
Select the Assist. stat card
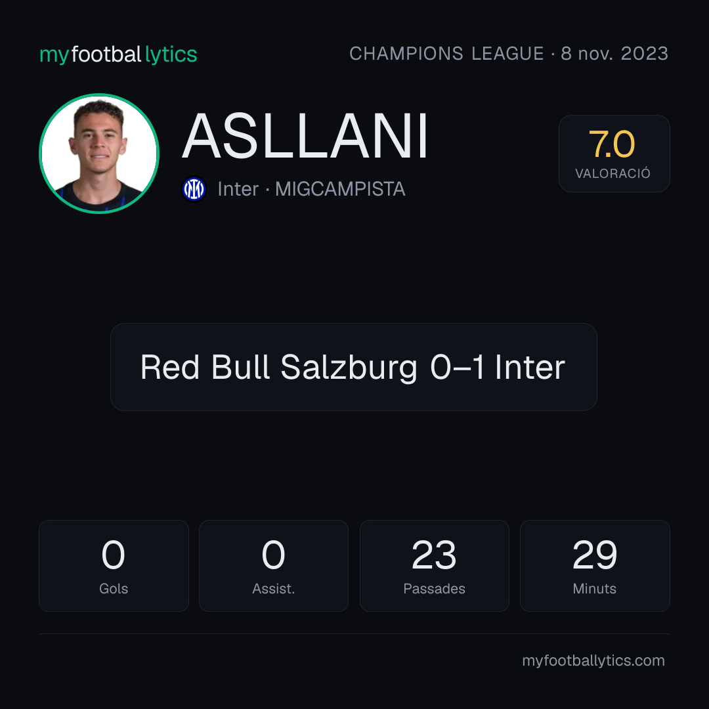(x=274, y=566)
